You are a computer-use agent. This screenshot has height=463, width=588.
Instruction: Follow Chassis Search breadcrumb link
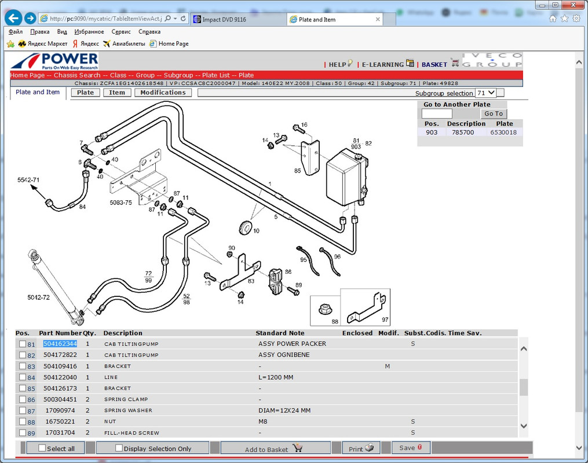77,75
